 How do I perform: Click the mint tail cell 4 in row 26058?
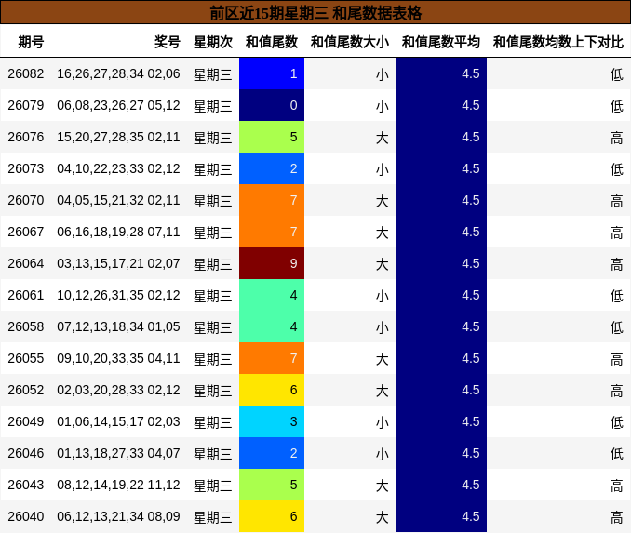[x=272, y=326]
